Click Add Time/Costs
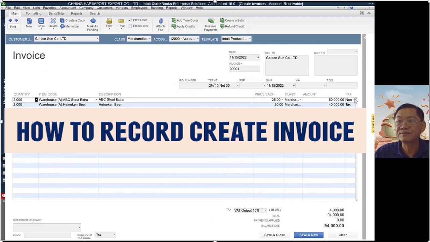The width and height of the screenshot is (430, 242). (185, 21)
